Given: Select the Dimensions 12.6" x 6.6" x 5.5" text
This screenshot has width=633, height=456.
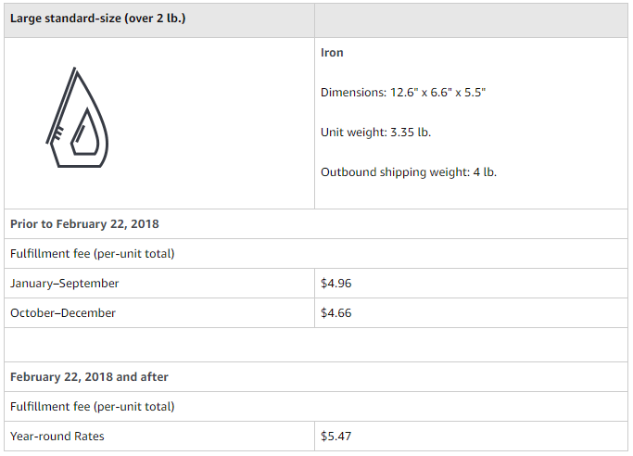Looking at the screenshot, I should (403, 93).
